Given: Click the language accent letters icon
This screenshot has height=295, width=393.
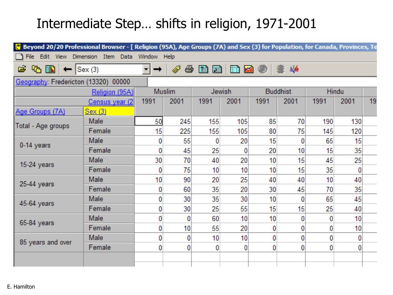Looking at the screenshot, I should (294, 69).
